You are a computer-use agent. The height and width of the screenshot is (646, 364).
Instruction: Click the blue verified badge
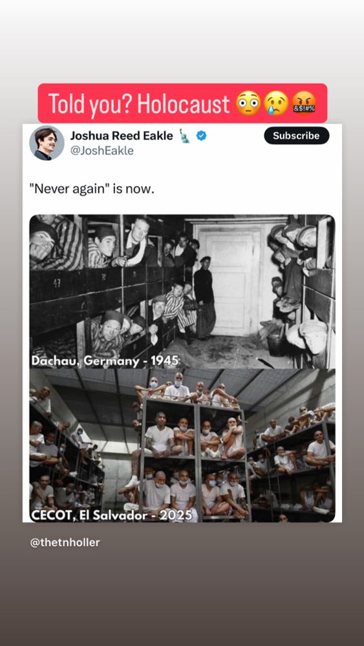click(201, 135)
